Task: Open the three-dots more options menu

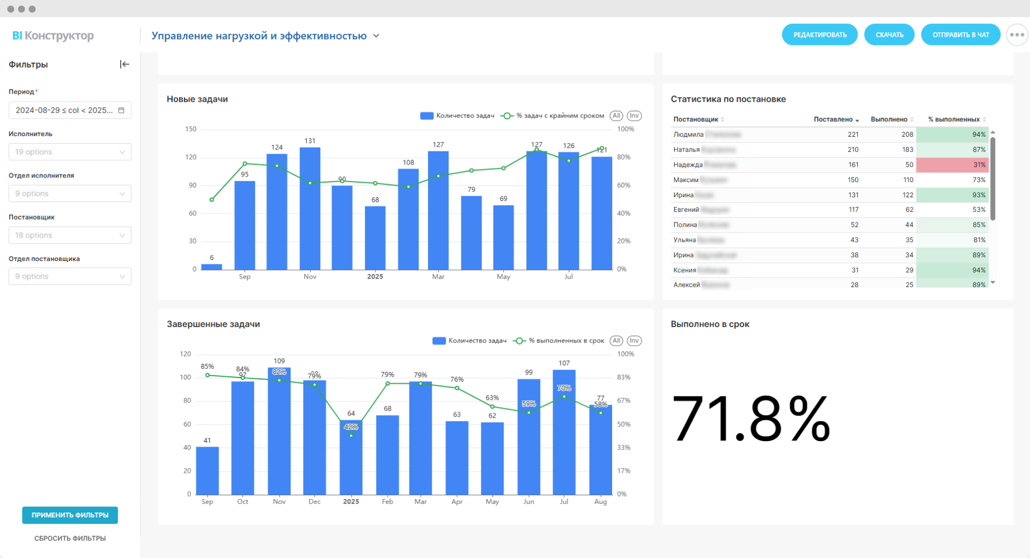Action: [x=1016, y=35]
